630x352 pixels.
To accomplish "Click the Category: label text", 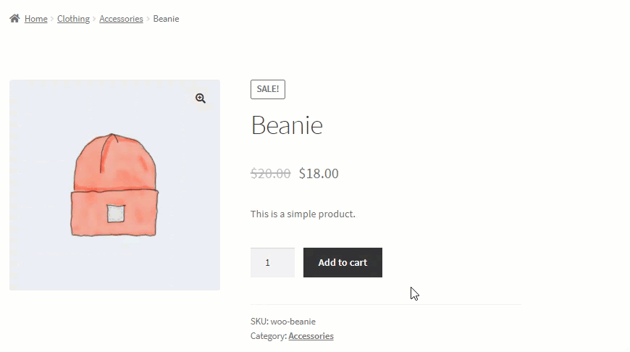I will 269,336.
